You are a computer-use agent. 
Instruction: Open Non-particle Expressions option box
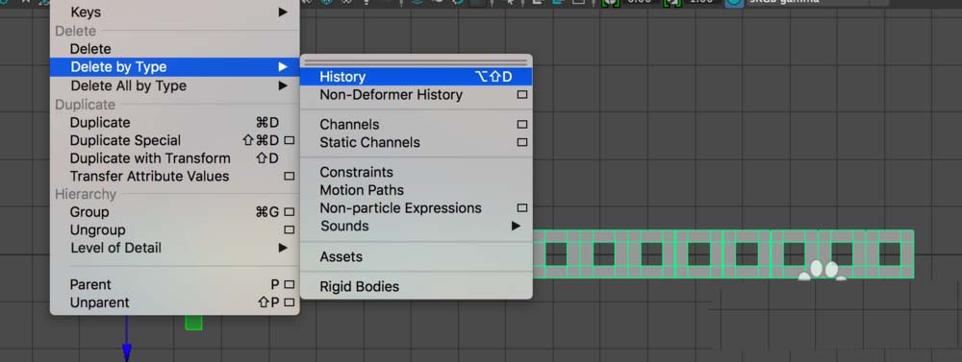pos(522,208)
